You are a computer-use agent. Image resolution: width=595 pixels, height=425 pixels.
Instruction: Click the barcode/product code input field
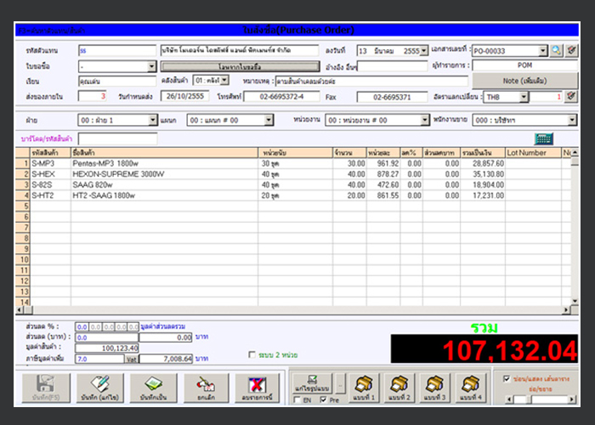[117, 139]
